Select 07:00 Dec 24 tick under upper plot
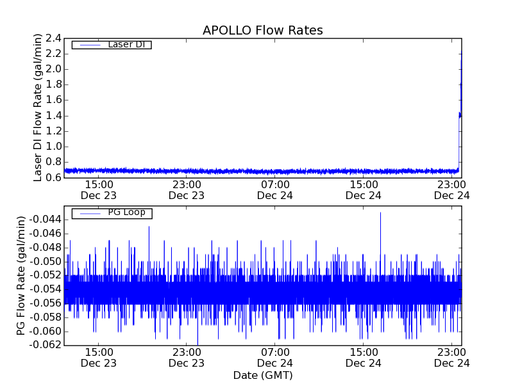The image size is (513, 384). point(275,189)
